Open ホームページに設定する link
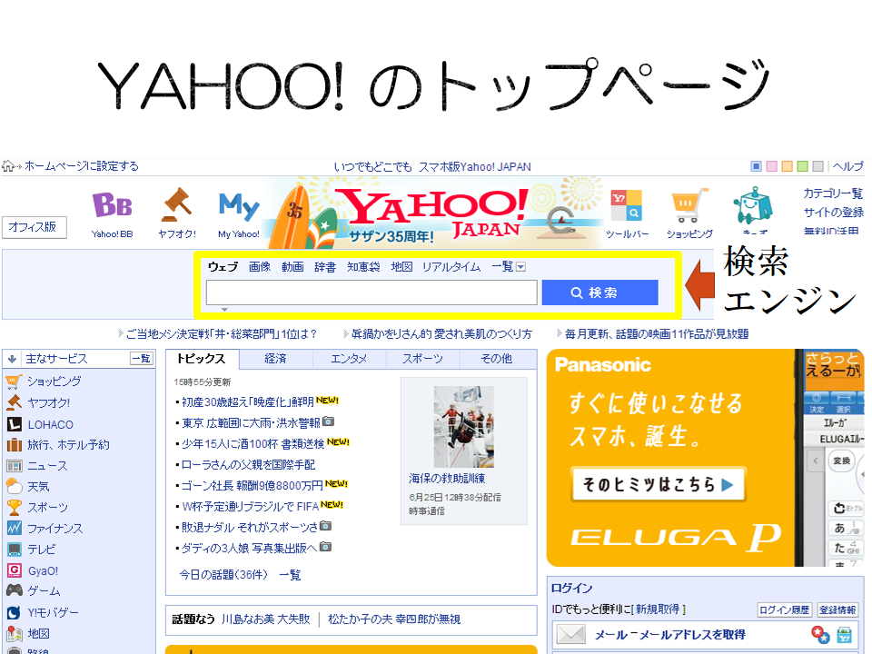This screenshot has width=872, height=654. (x=81, y=165)
